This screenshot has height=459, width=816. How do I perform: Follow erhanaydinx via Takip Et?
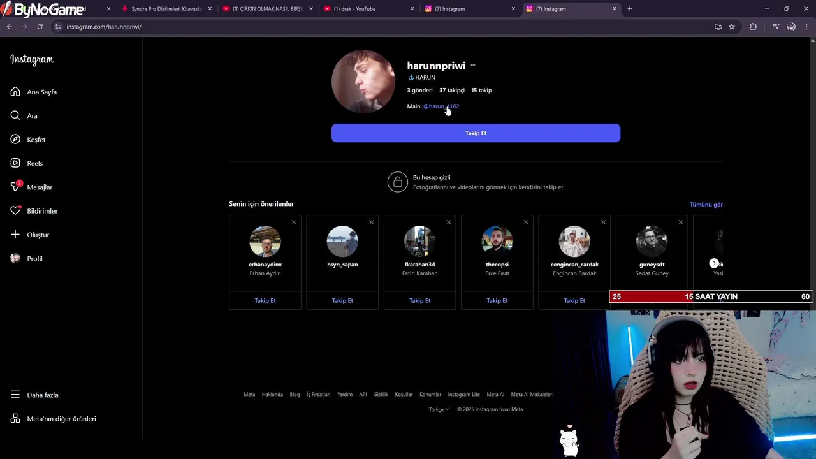[265, 300]
